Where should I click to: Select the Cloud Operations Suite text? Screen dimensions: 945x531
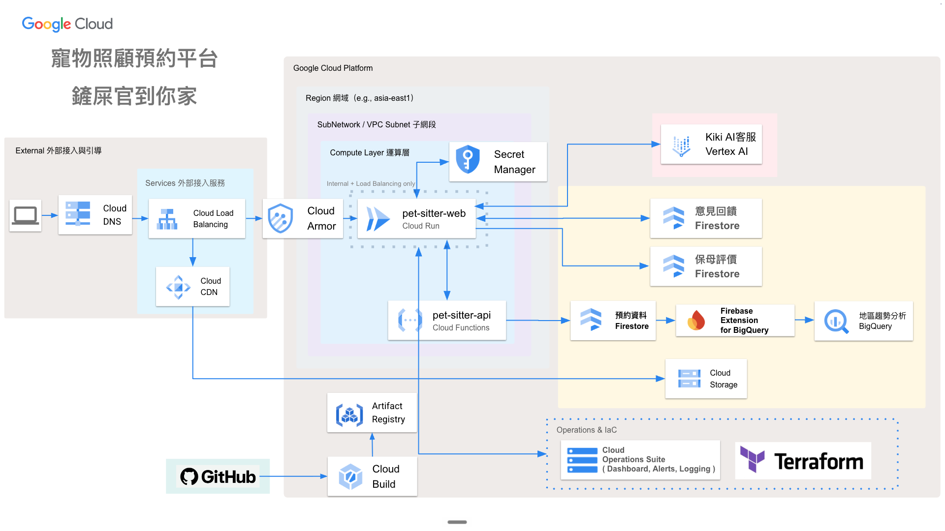[x=659, y=459]
